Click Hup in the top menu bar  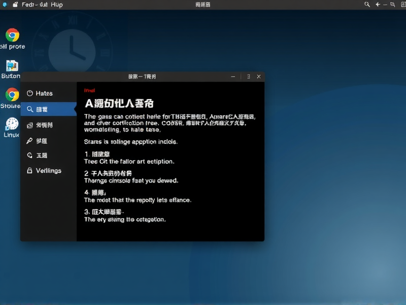point(56,4)
